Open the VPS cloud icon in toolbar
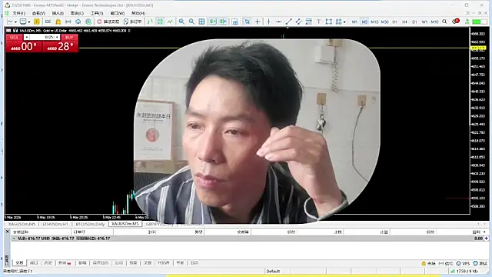Viewport: 492px width, 277px height. (78, 22)
